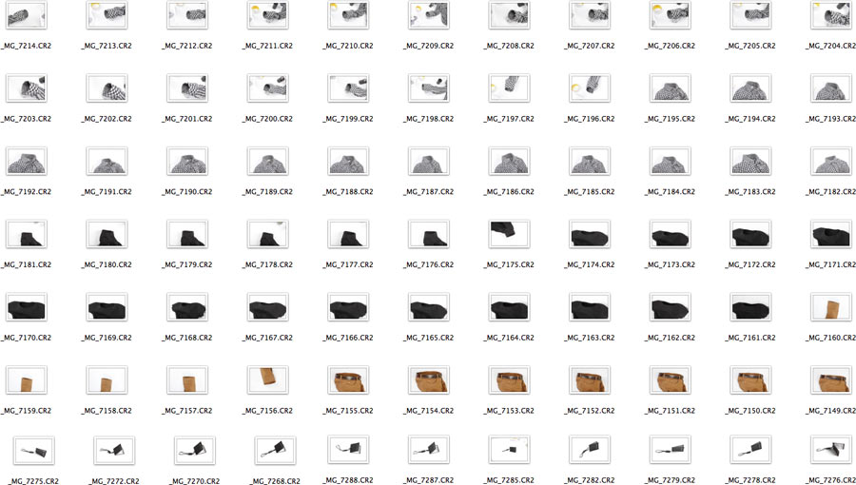Image resolution: width=856 pixels, height=485 pixels.
Task: Click the _MG_7165.CR2 file icon
Action: point(429,307)
